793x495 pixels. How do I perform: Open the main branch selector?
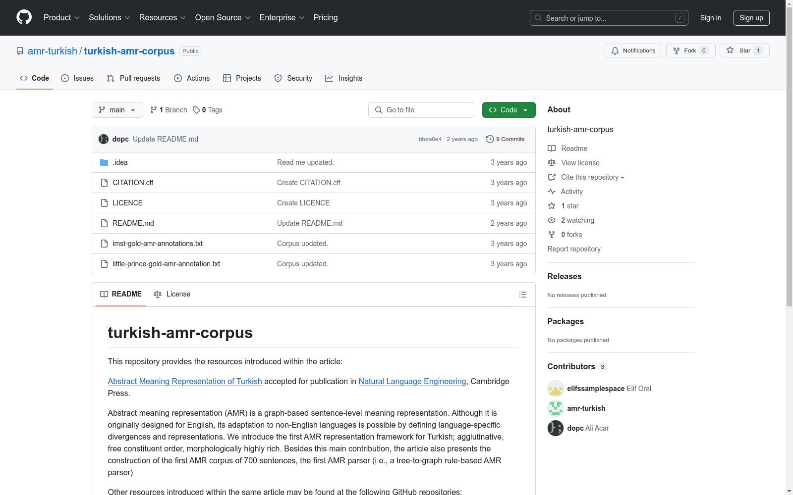click(117, 110)
